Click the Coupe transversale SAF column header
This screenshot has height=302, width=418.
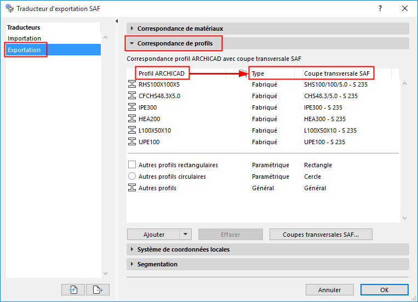click(337, 73)
